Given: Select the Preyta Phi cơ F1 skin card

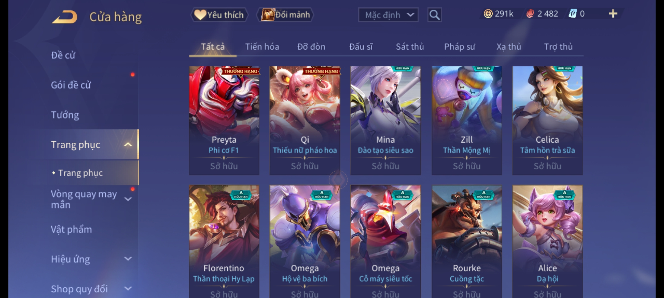Looking at the screenshot, I should click(224, 121).
